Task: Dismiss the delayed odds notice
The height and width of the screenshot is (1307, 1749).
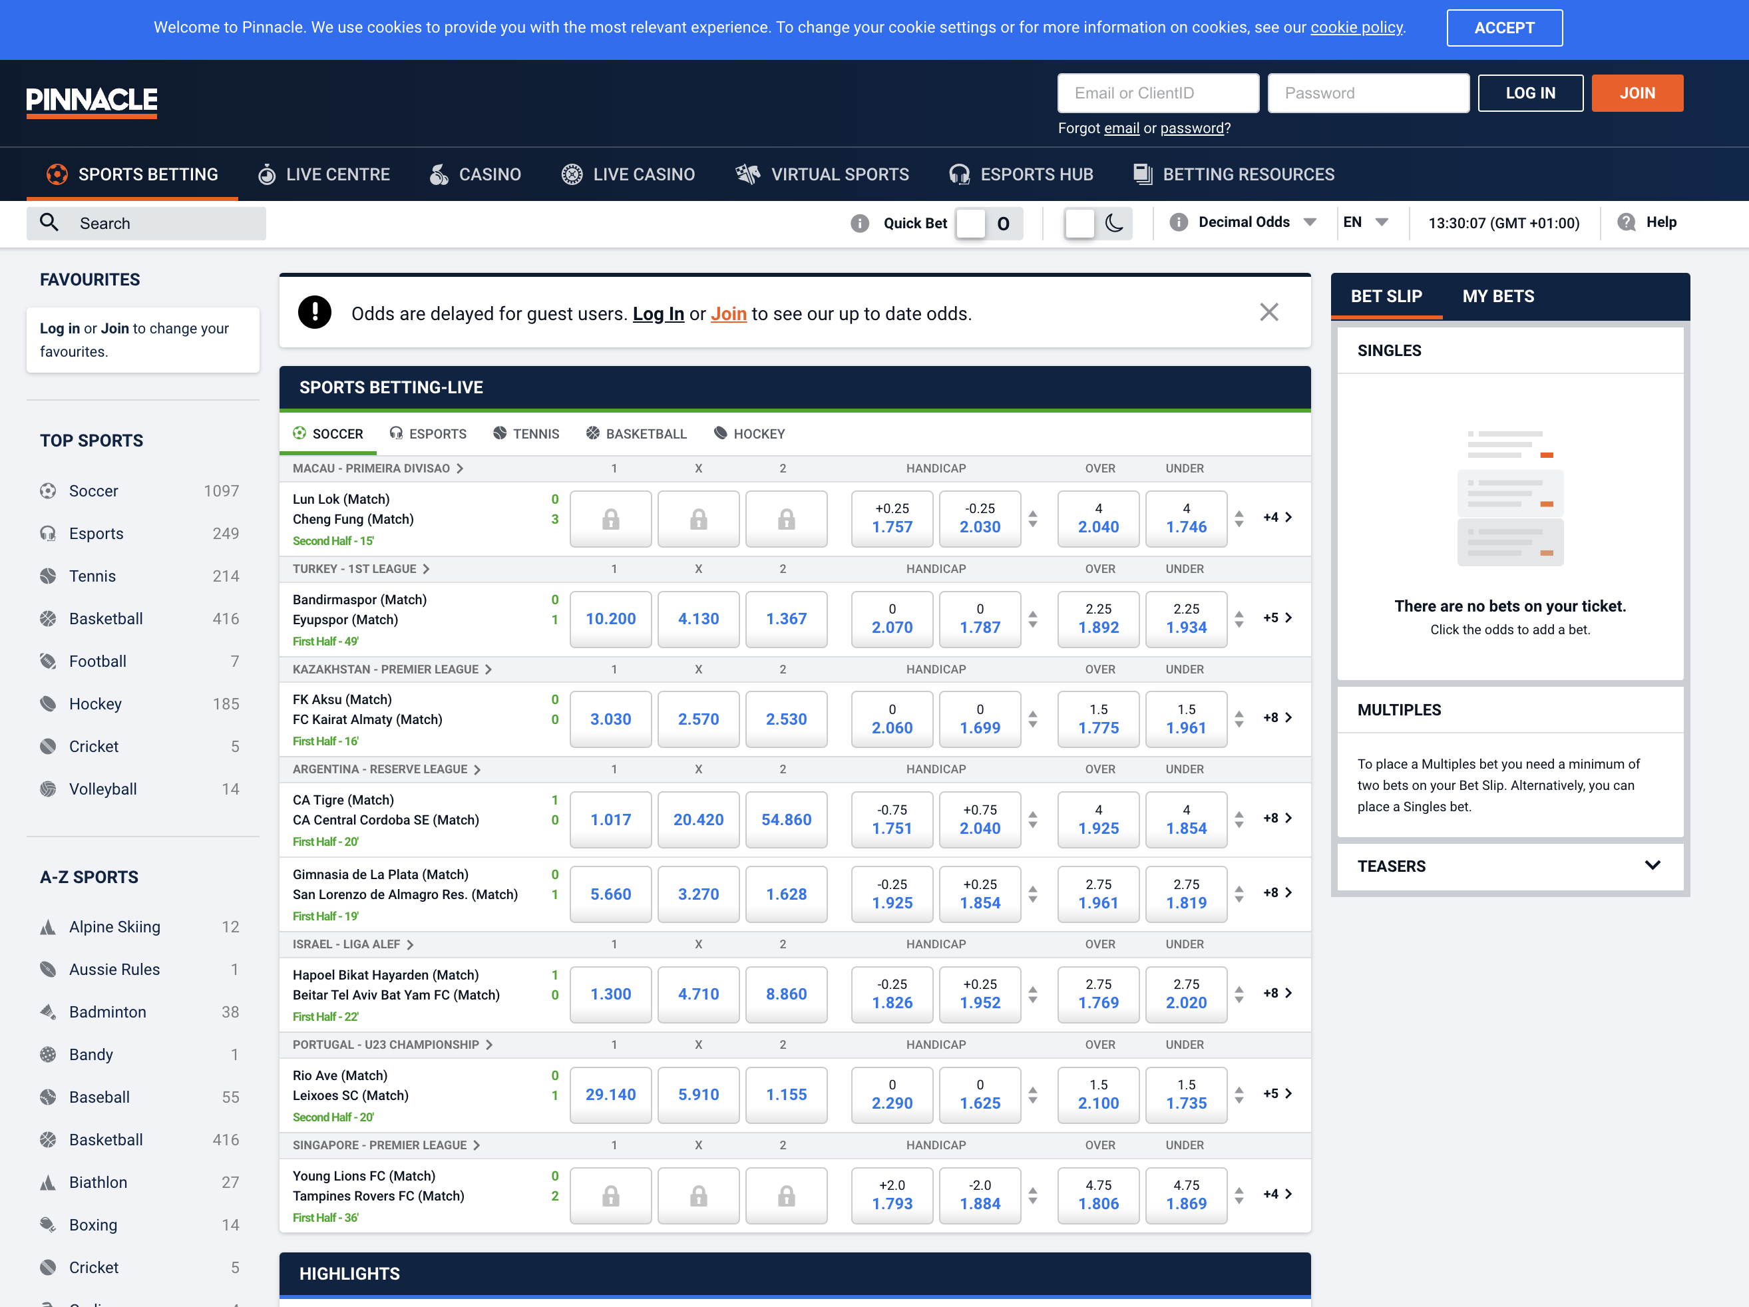Action: pyautogui.click(x=1269, y=312)
